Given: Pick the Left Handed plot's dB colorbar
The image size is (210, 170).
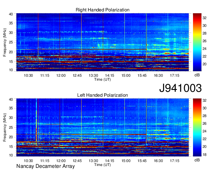Looking at the screenshot, I should click(197, 127).
